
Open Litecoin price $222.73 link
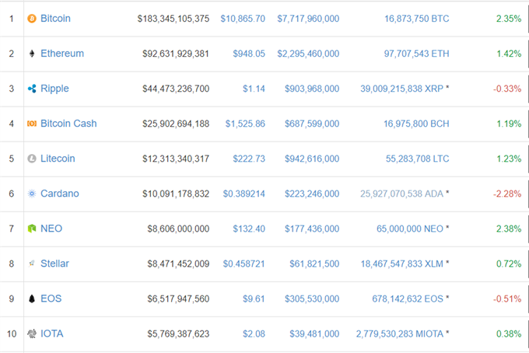(x=249, y=159)
